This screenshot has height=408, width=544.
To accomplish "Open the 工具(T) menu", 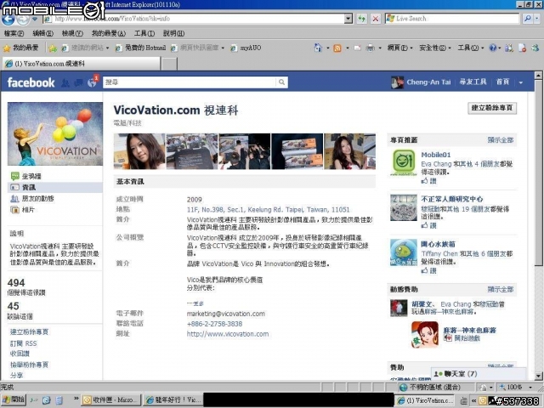I will click(144, 33).
